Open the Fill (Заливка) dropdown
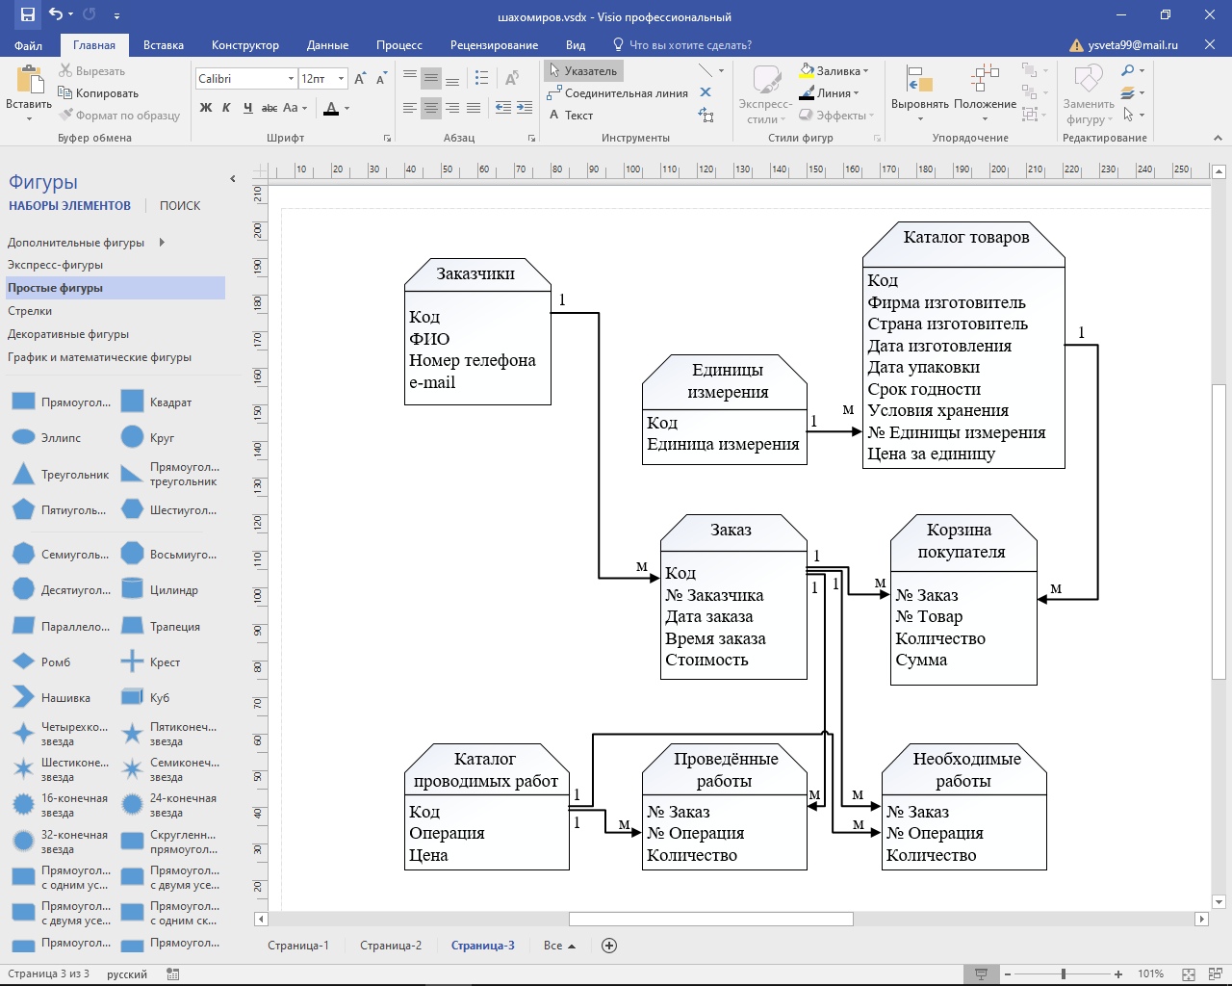 [x=834, y=71]
